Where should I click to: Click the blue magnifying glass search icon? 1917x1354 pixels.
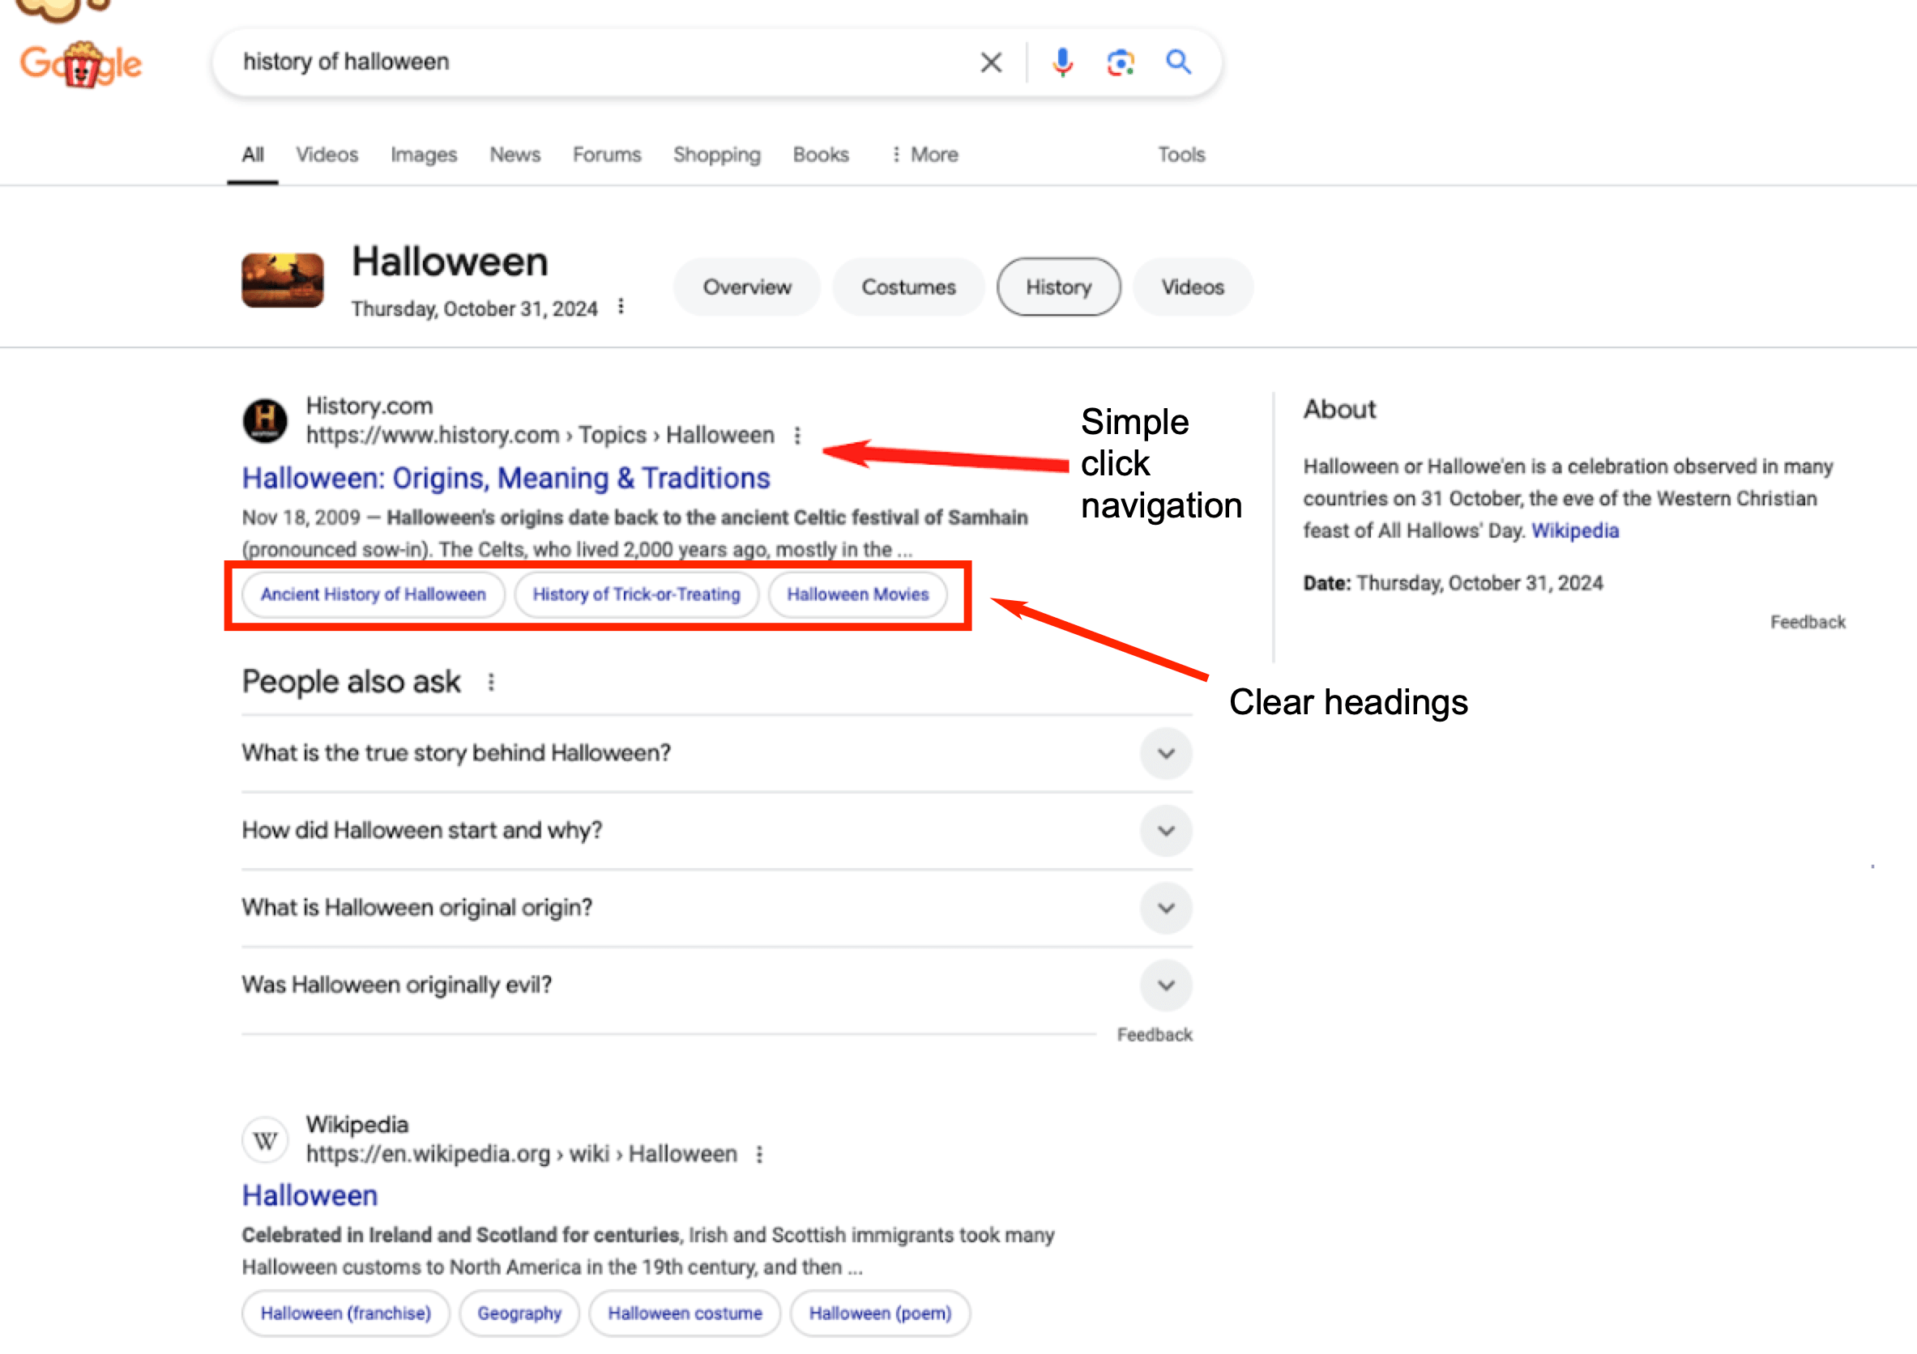tap(1178, 62)
